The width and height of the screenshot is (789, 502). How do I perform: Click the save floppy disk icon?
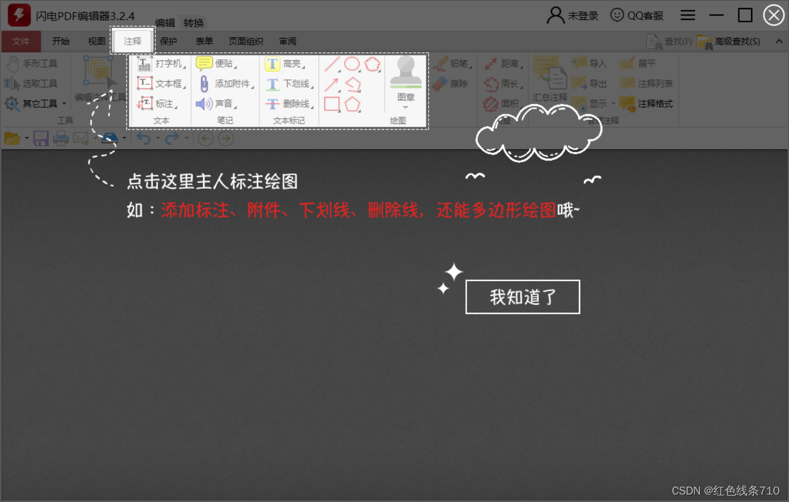(41, 138)
